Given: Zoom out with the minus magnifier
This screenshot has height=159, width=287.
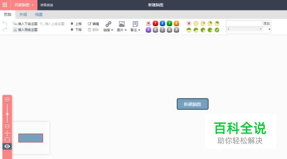Looking at the screenshot, I should point(7,126).
